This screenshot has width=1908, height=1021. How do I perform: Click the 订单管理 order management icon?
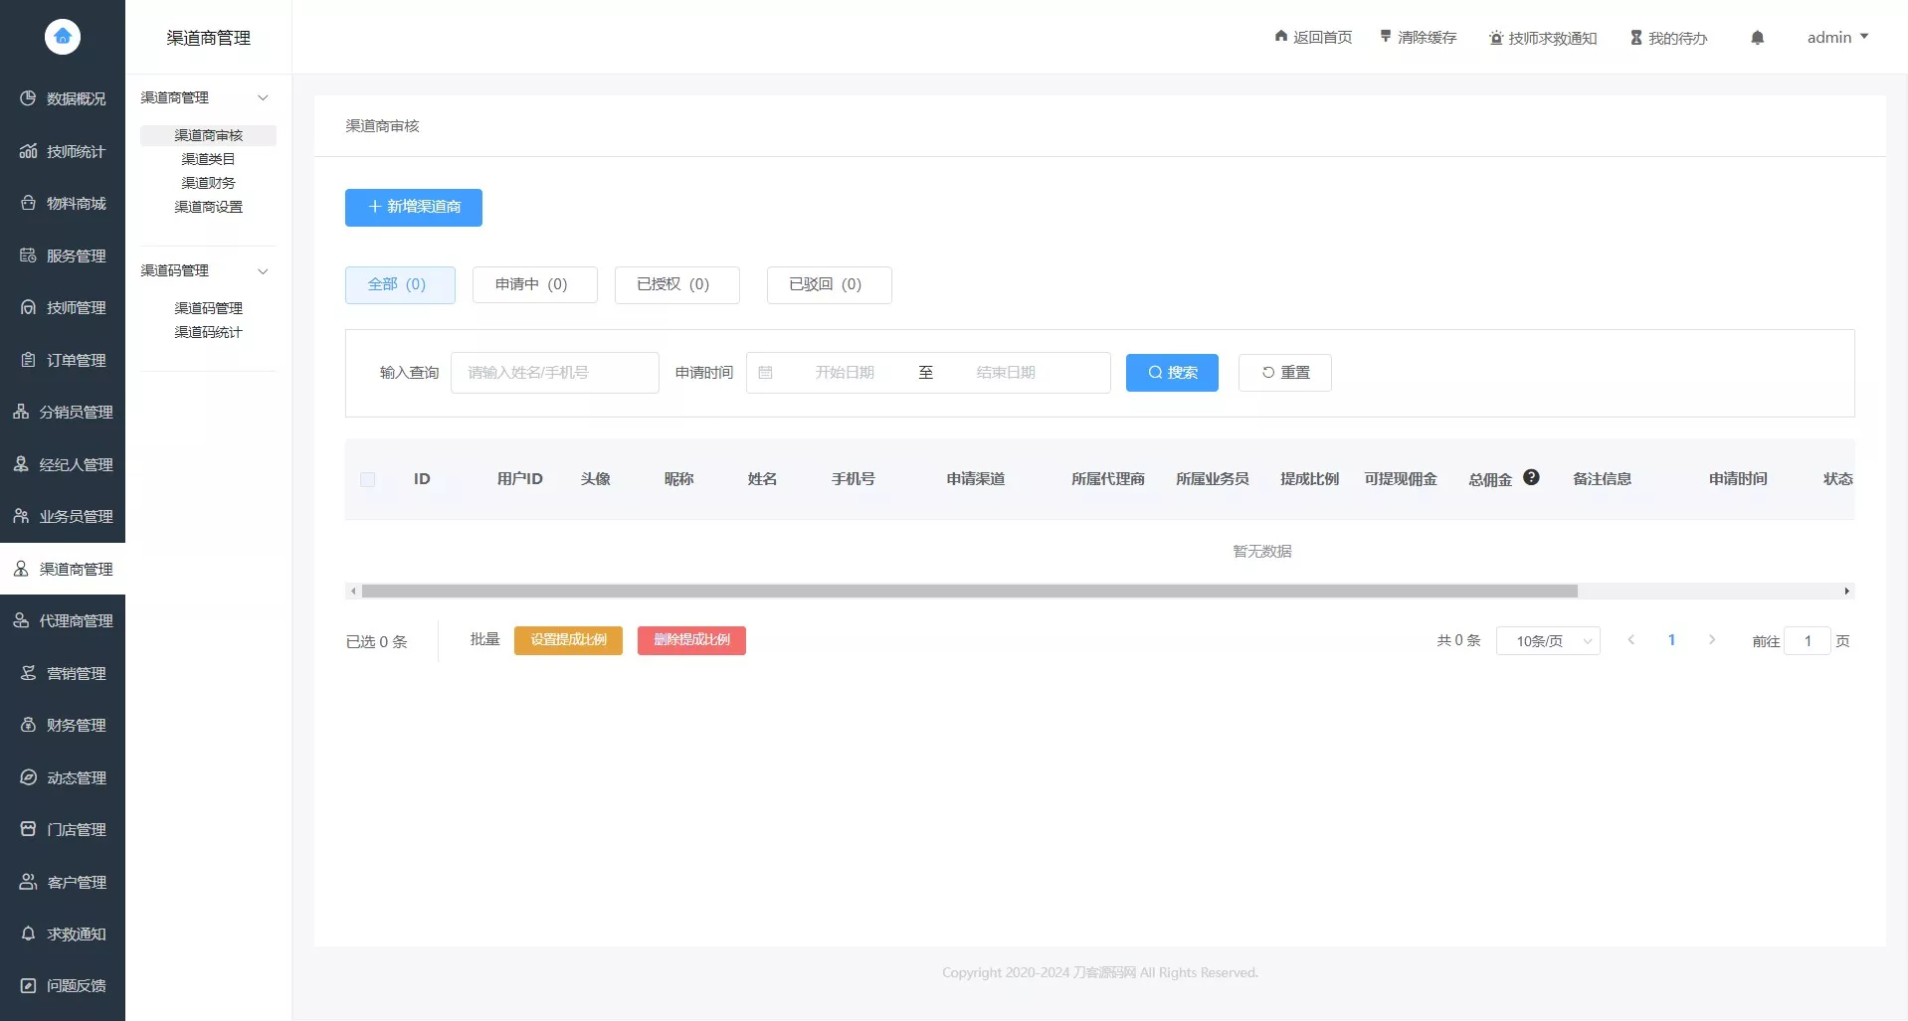pos(27,359)
